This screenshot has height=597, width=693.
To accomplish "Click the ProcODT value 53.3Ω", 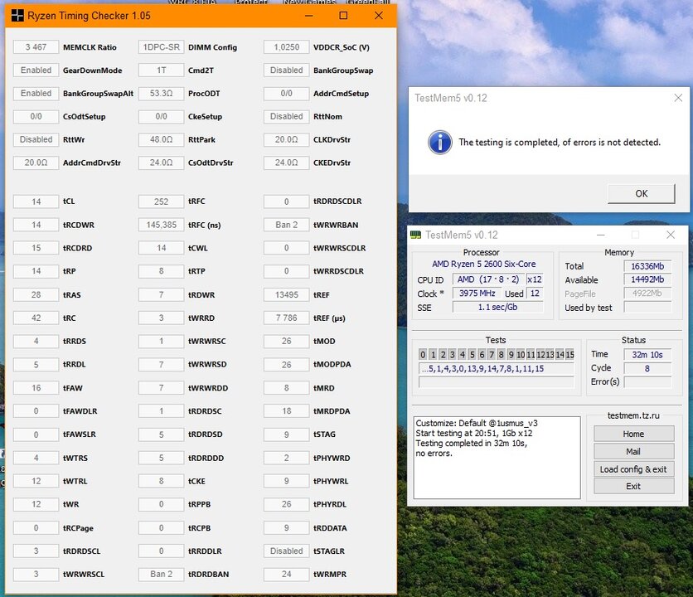I will pos(162,94).
